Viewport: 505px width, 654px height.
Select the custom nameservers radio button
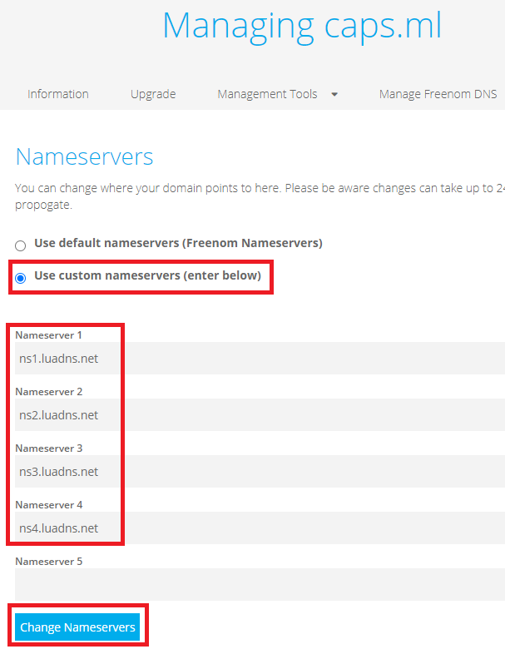pyautogui.click(x=21, y=277)
